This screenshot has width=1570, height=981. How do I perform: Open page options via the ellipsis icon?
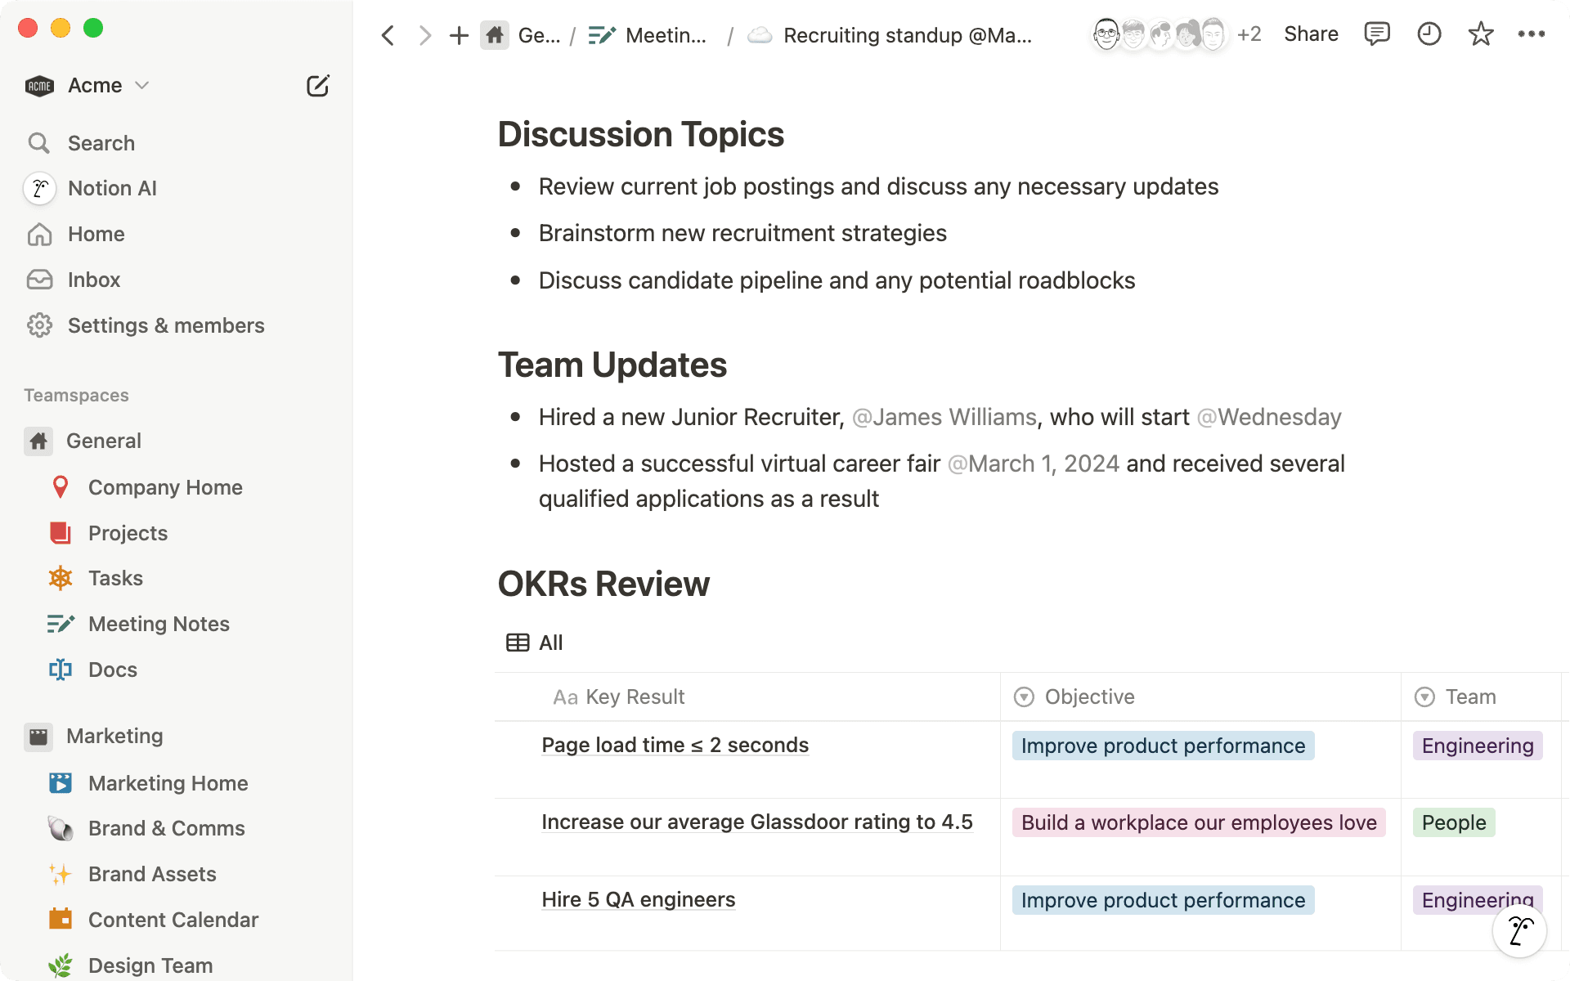(x=1532, y=34)
